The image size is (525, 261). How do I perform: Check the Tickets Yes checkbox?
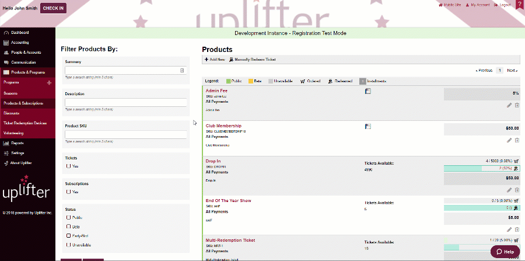(x=69, y=166)
